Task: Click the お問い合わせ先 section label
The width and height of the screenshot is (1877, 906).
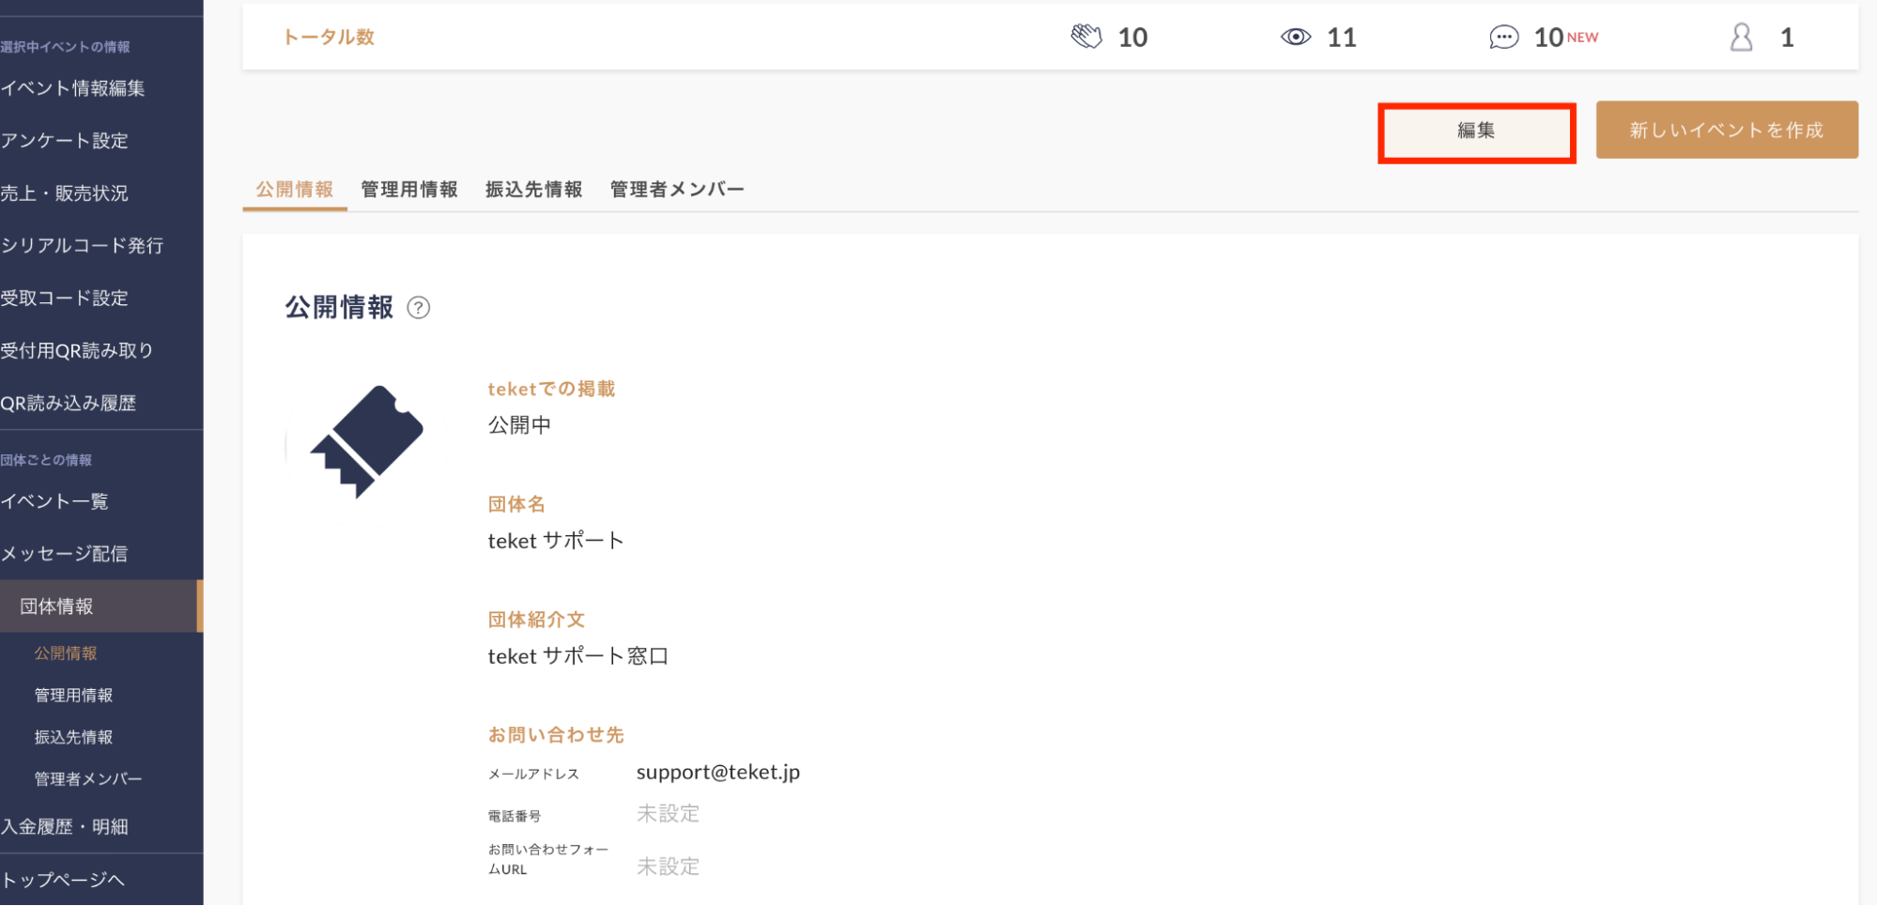Action: 556,735
